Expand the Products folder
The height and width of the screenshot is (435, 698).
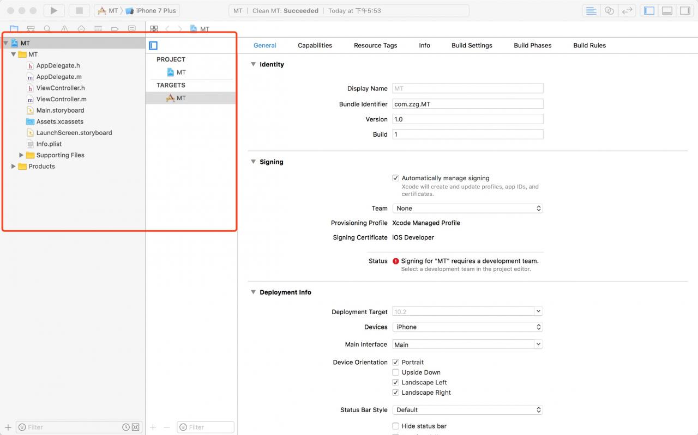pos(14,167)
